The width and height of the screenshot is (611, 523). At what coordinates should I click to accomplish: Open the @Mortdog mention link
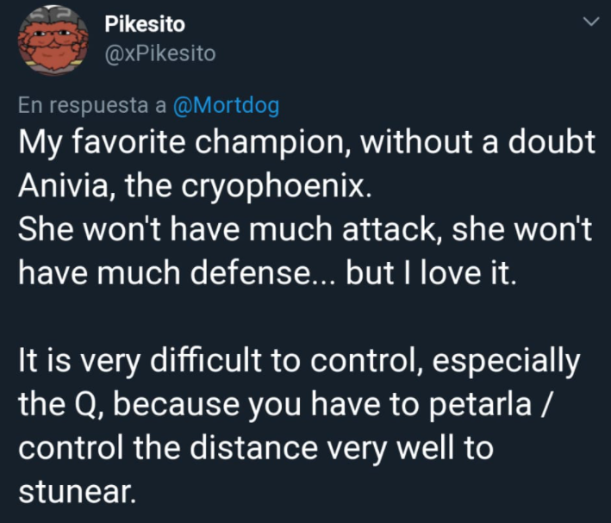coord(226,105)
